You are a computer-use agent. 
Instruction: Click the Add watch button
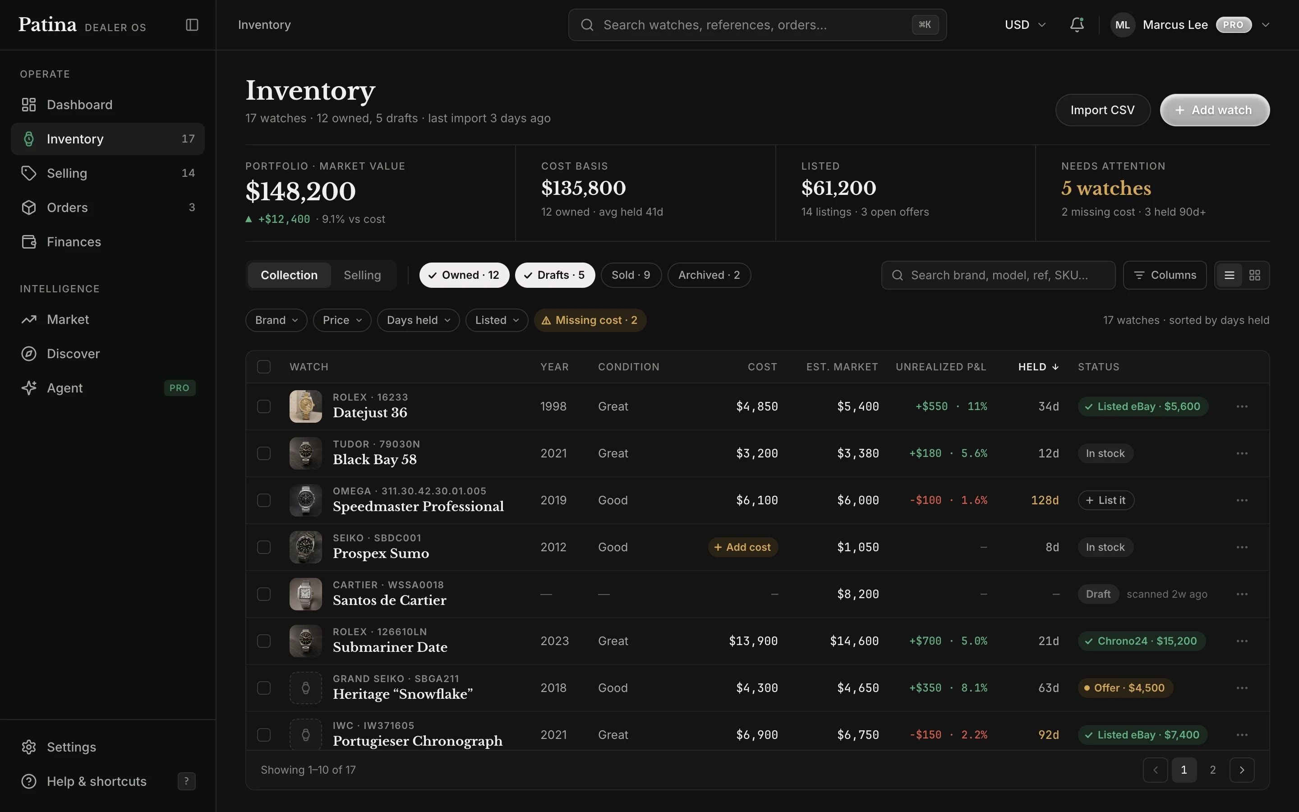1214,110
